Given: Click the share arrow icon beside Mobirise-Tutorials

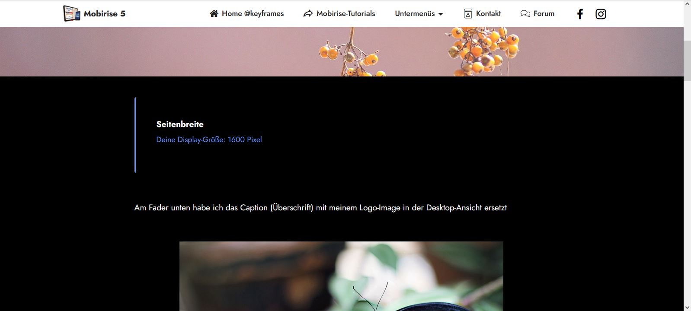Looking at the screenshot, I should click(x=308, y=14).
